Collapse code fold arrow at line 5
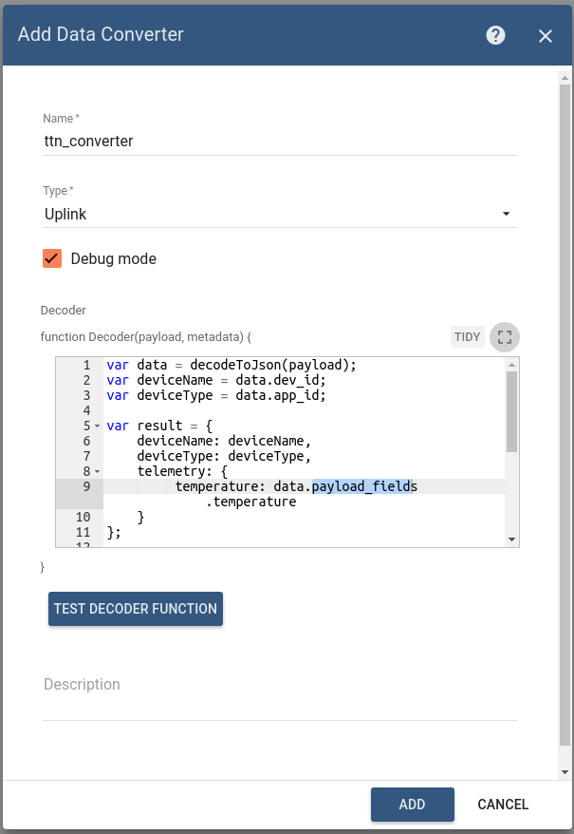The width and height of the screenshot is (574, 834). tap(97, 426)
